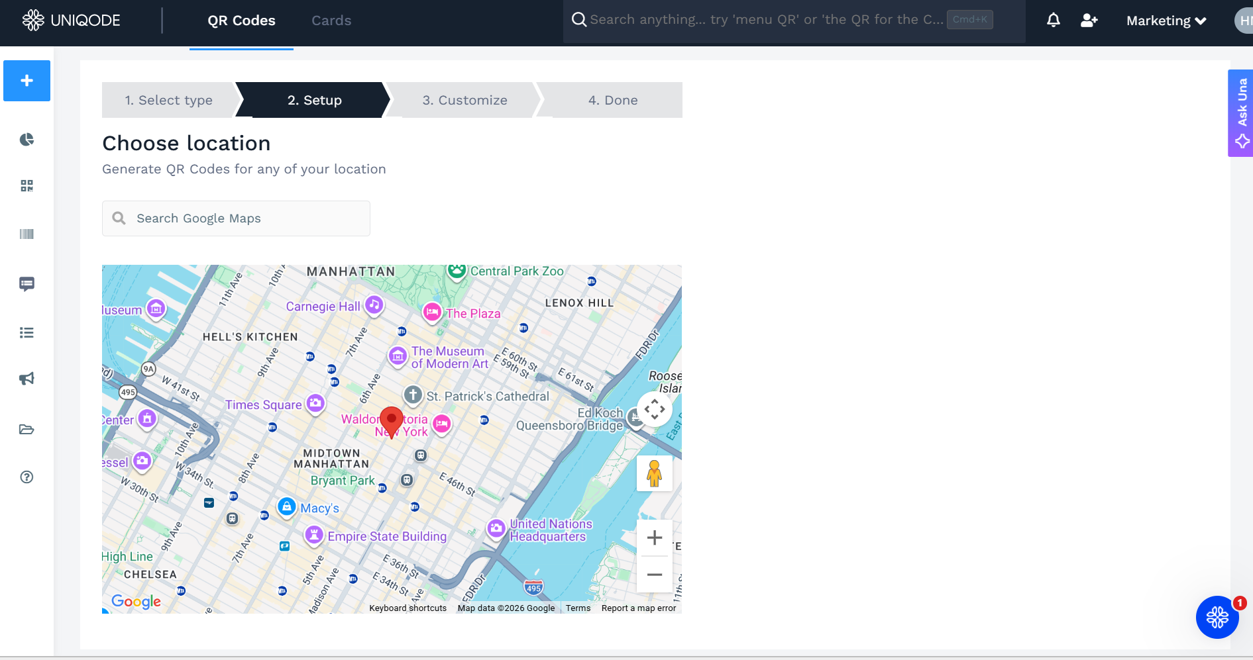The height and width of the screenshot is (660, 1253).
Task: Open the floating support chat widget
Action: click(x=1217, y=618)
